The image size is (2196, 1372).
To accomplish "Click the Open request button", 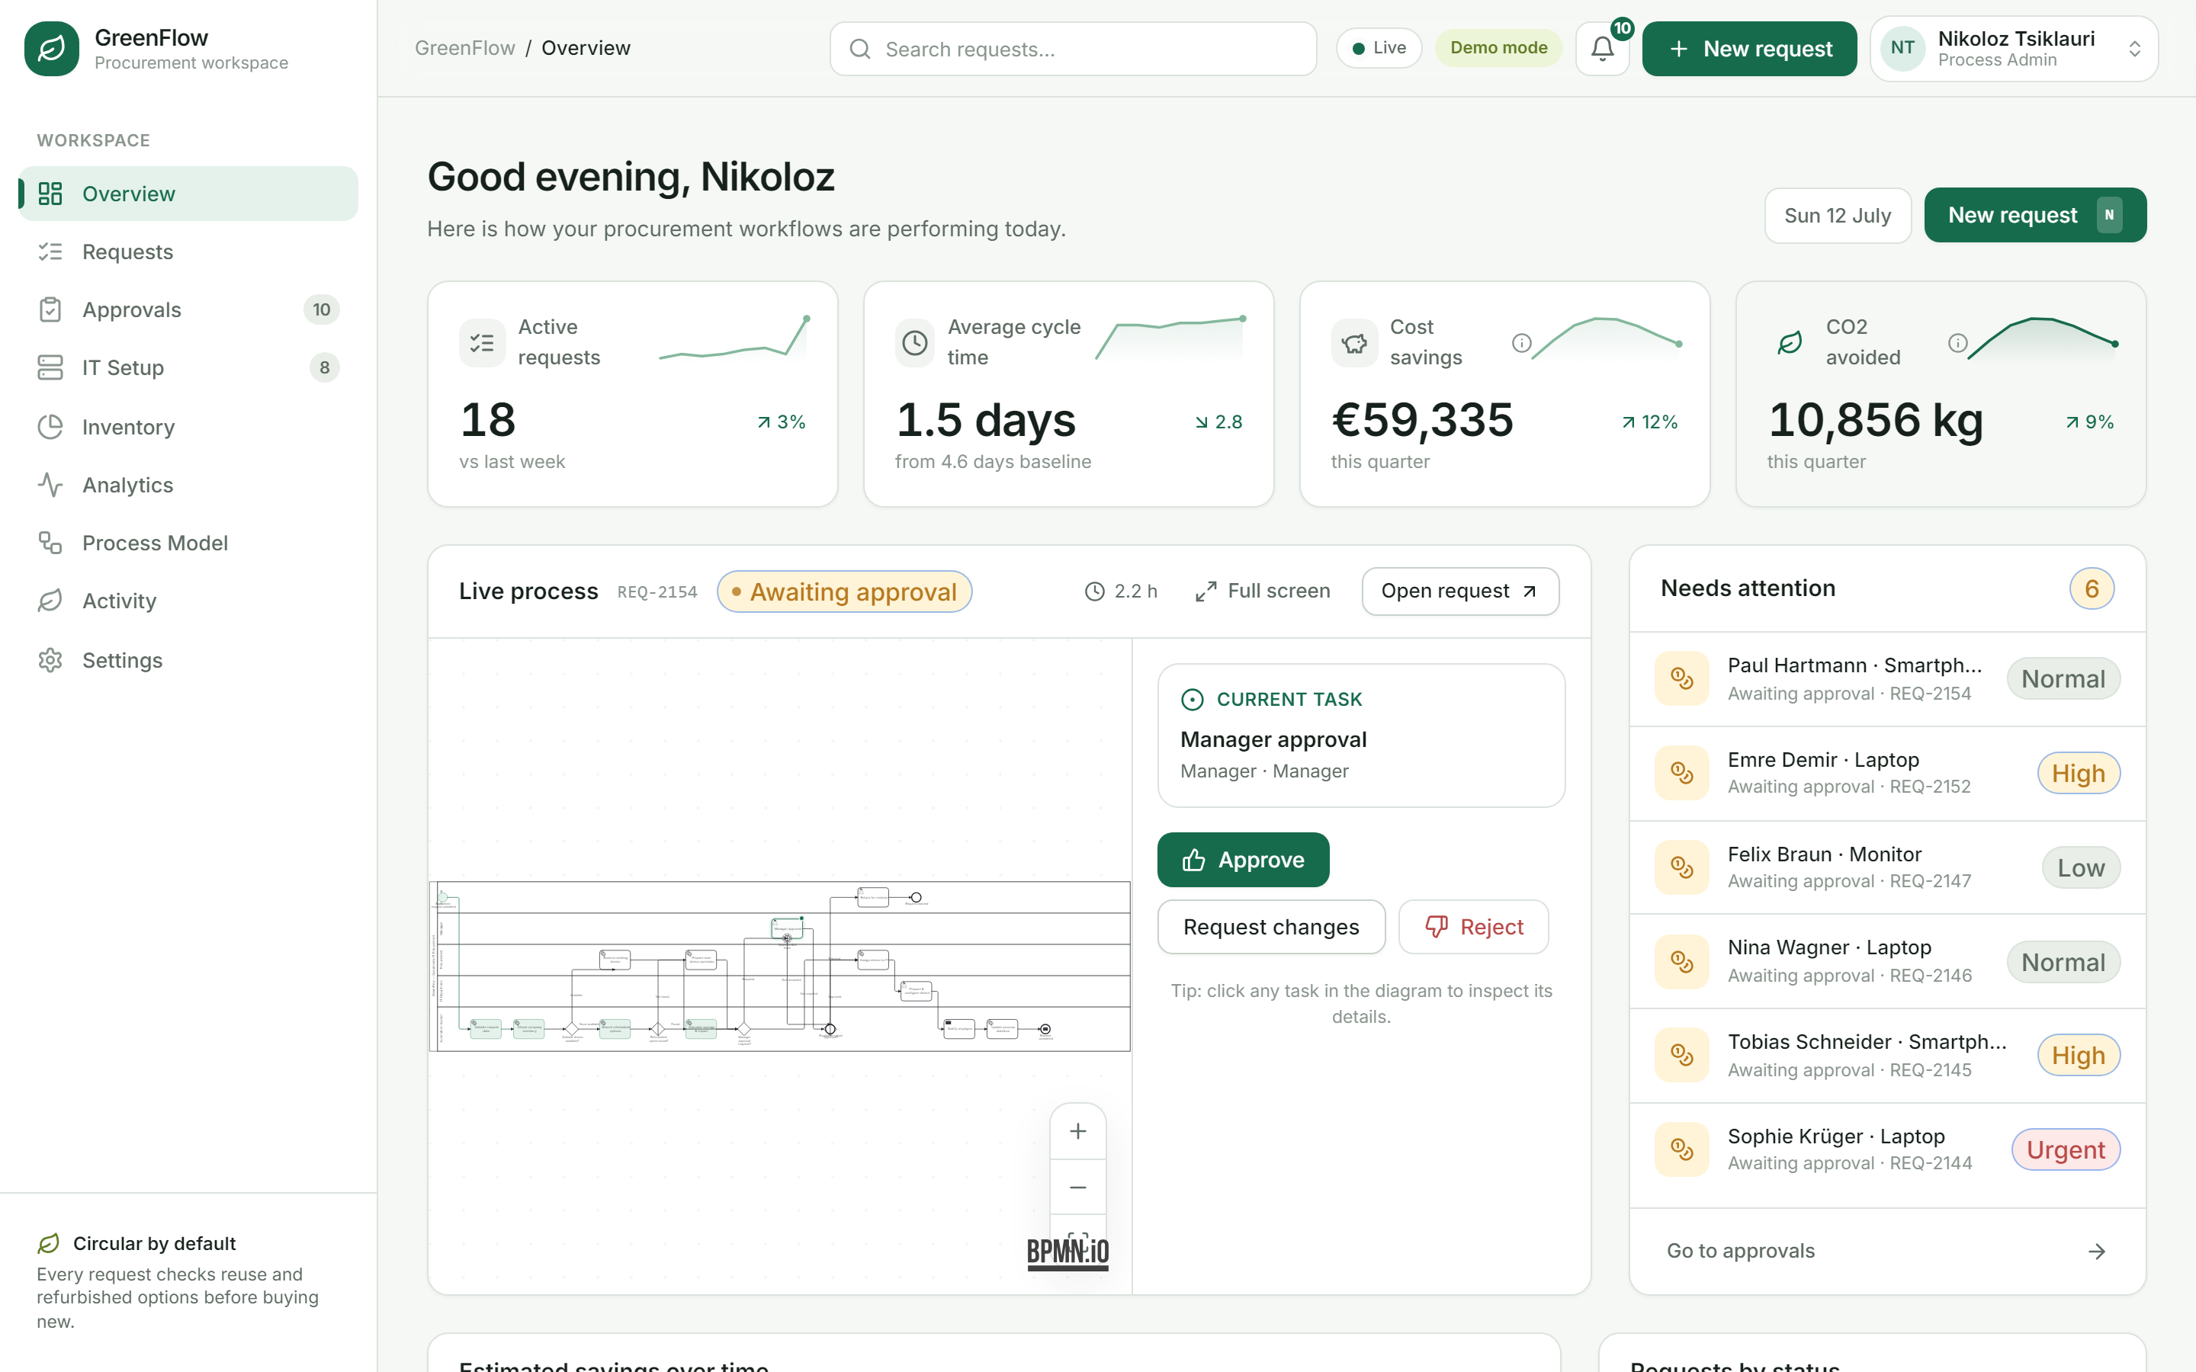I will point(1459,591).
